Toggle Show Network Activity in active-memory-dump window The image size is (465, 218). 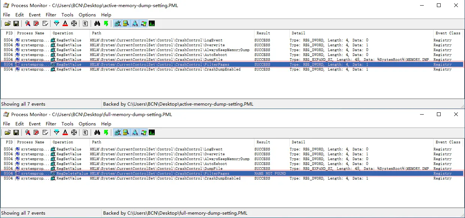click(135, 24)
